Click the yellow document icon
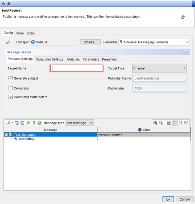 click(169, 123)
